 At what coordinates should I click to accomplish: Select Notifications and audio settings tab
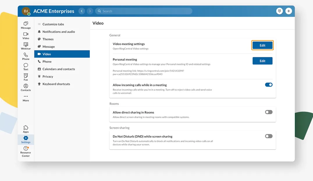[x=58, y=32]
